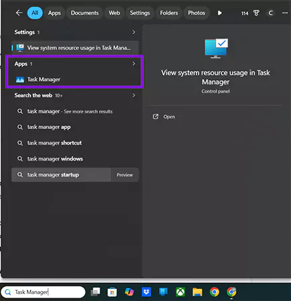This screenshot has width=291, height=301.
Task: Switch to the Photos filter tab
Action: (196, 13)
